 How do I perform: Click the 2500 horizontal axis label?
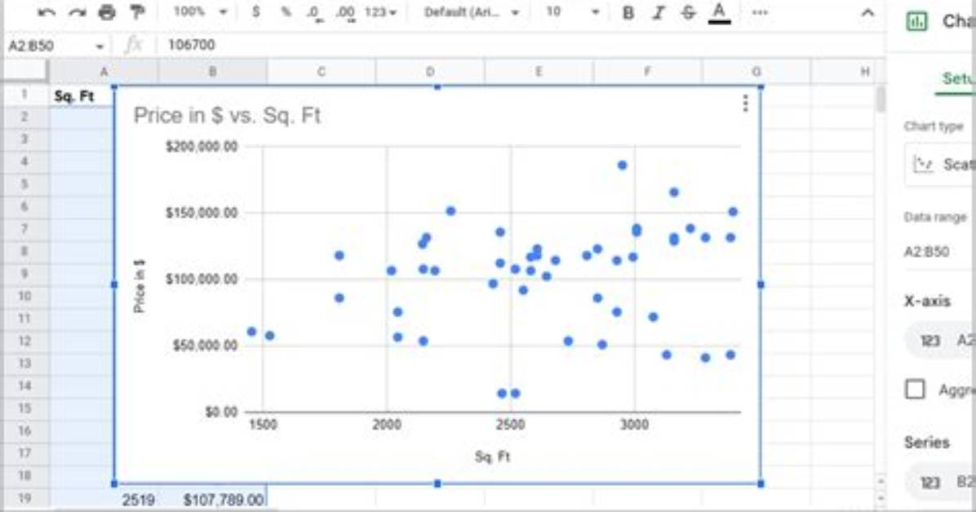(510, 424)
